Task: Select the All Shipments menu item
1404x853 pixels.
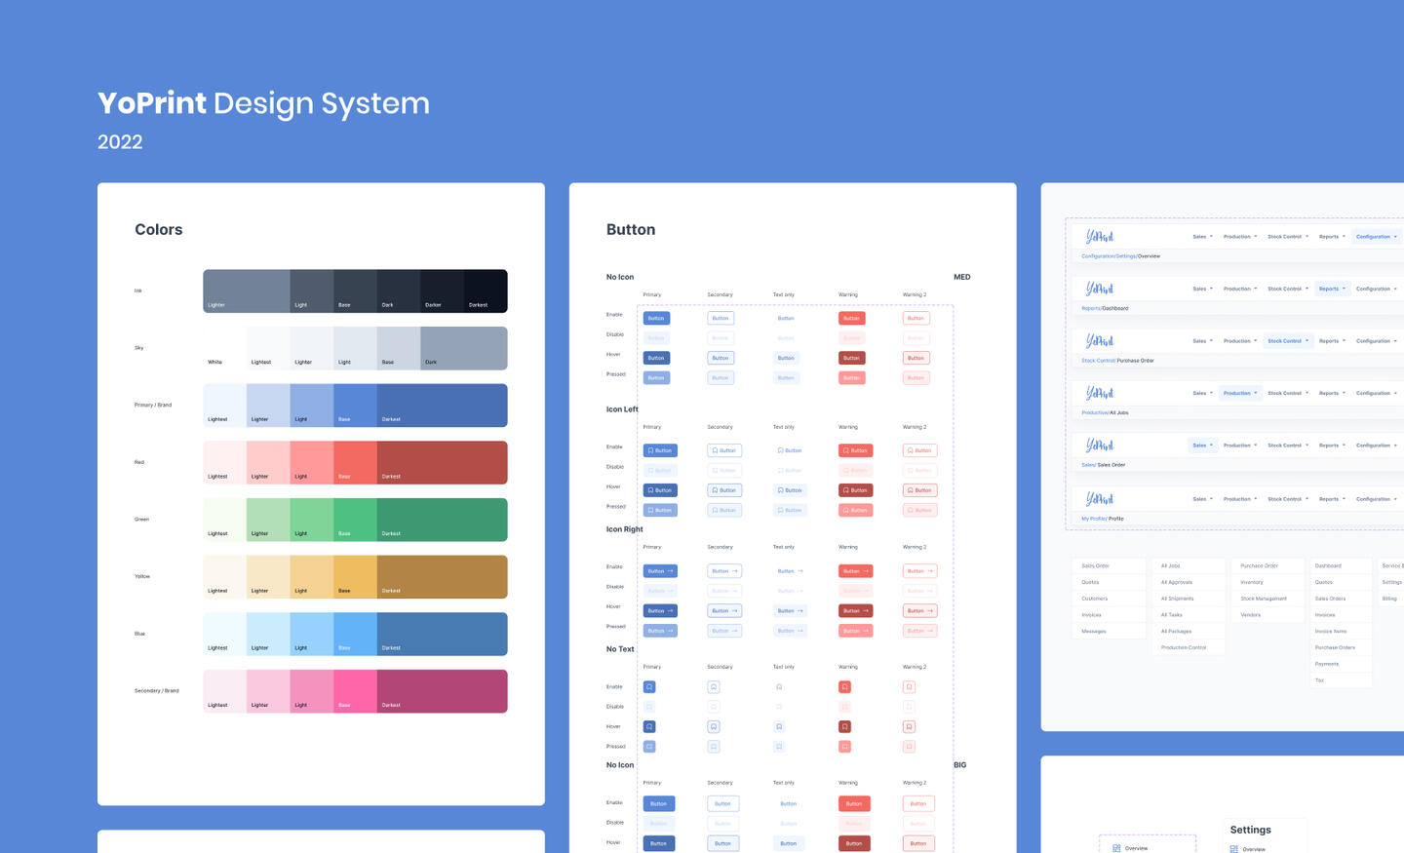Action: coord(1189,599)
